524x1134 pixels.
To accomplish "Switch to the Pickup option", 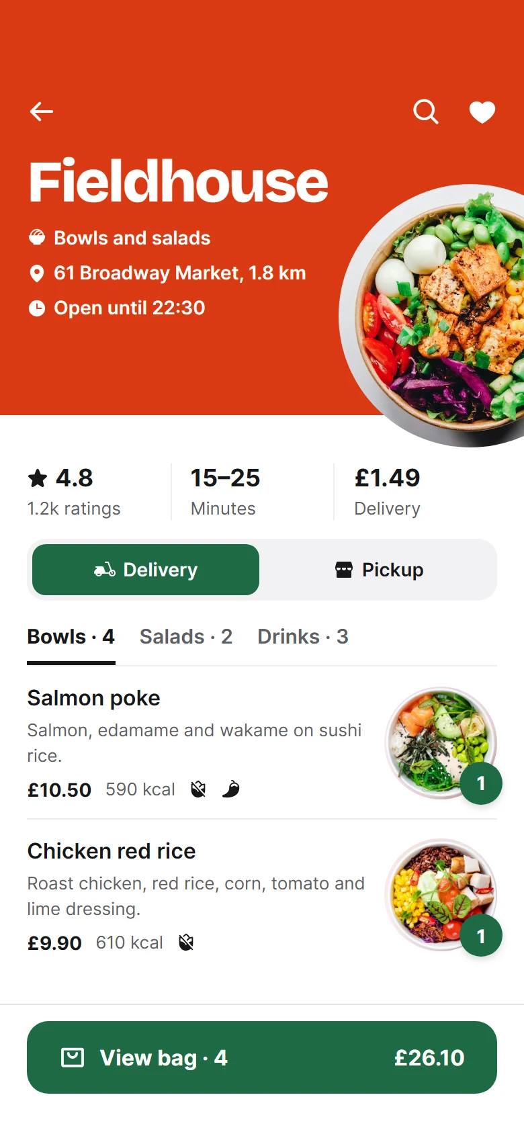I will coord(379,570).
